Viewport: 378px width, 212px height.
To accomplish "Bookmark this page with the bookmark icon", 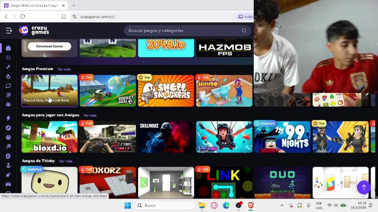I will pyautogui.click(x=64, y=17).
